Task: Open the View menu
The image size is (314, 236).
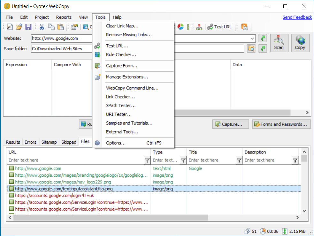Action: (x=83, y=17)
